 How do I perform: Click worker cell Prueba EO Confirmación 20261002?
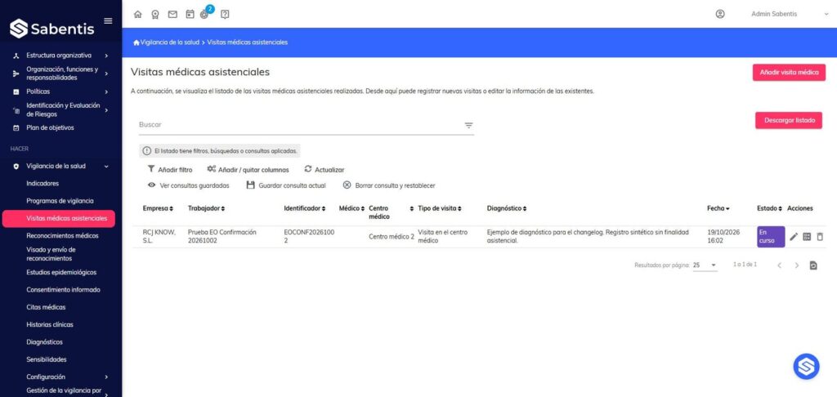pyautogui.click(x=222, y=236)
